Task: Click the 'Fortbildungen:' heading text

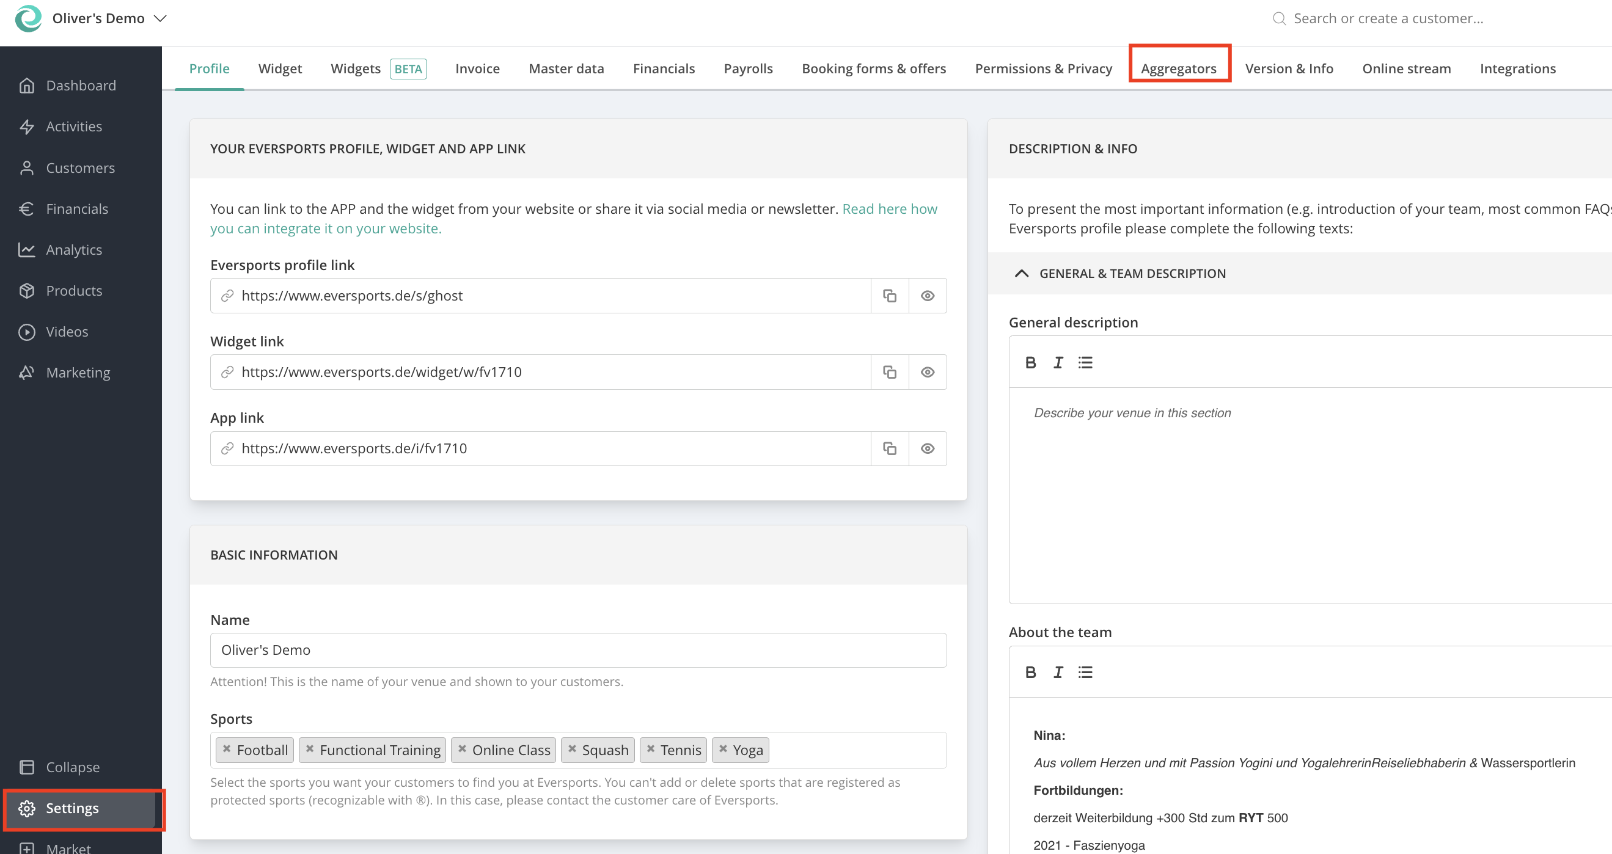Action: click(x=1078, y=790)
